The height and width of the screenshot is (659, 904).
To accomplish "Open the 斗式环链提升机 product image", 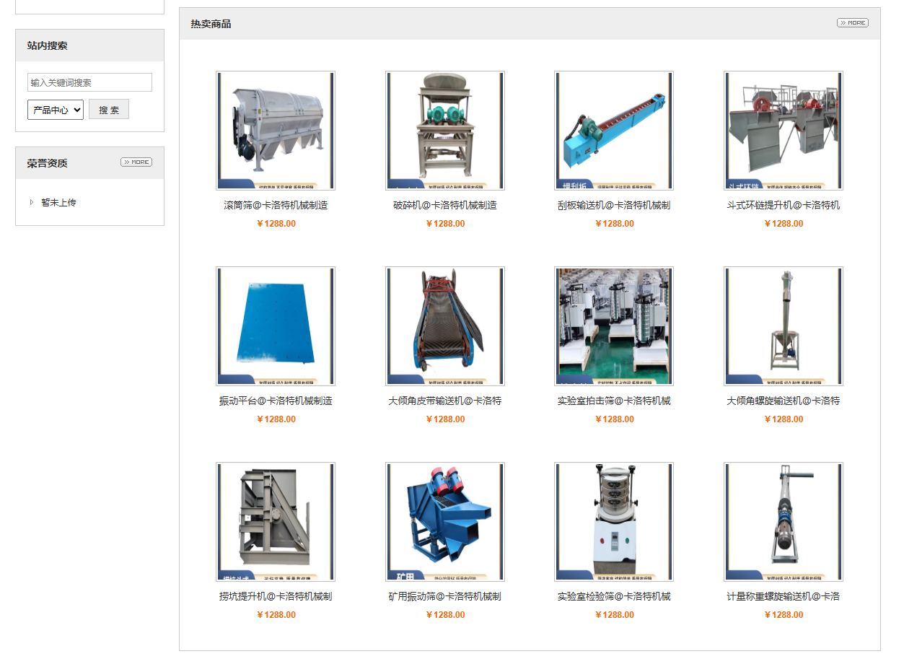I will click(783, 131).
